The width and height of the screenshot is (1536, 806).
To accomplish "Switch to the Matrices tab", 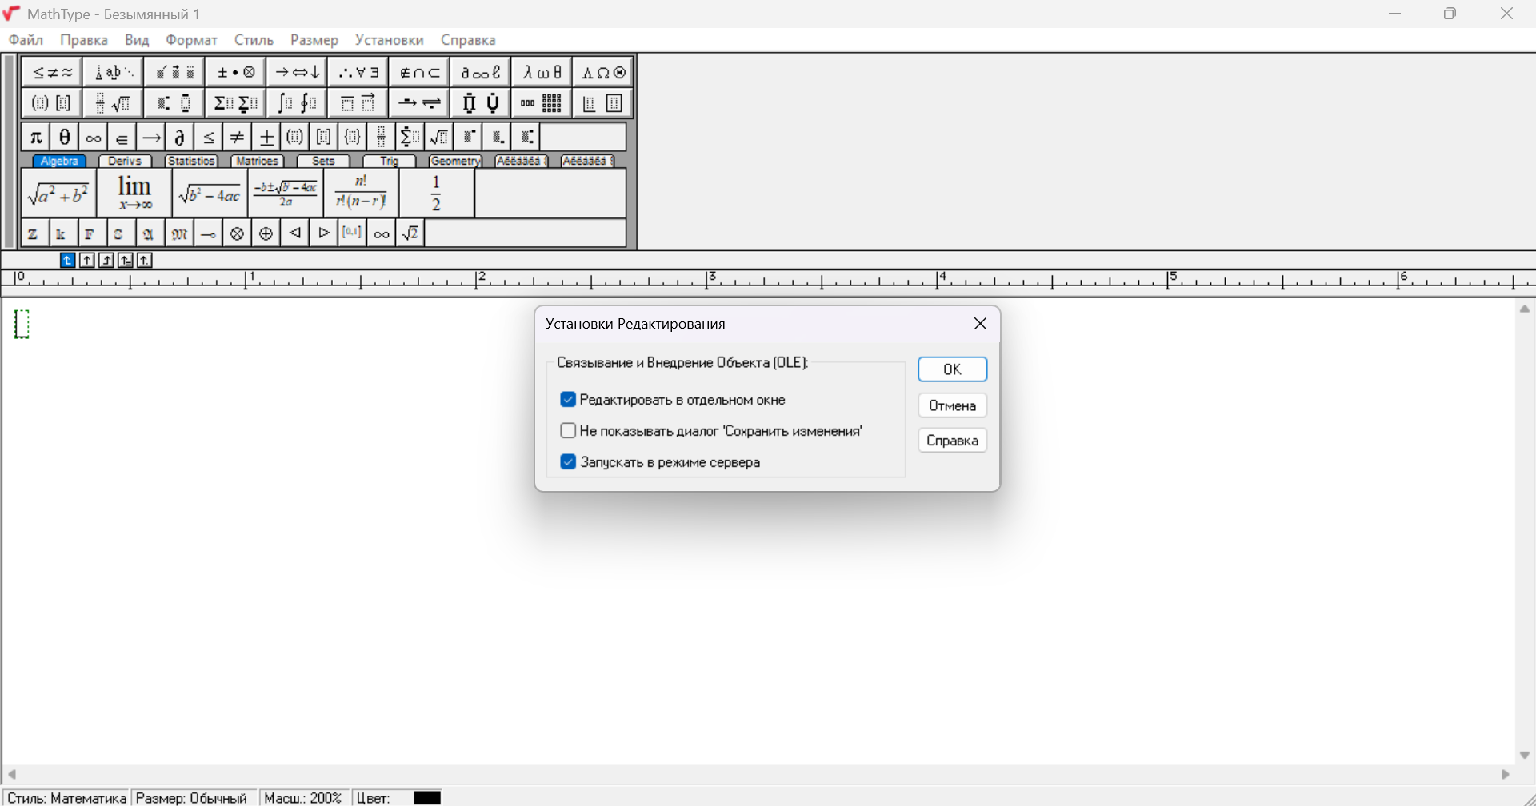I will tap(257, 162).
